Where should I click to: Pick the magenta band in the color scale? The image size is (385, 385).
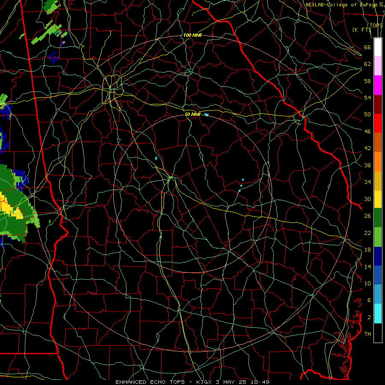[x=378, y=85]
